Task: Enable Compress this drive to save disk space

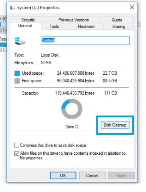Action: point(17,145)
